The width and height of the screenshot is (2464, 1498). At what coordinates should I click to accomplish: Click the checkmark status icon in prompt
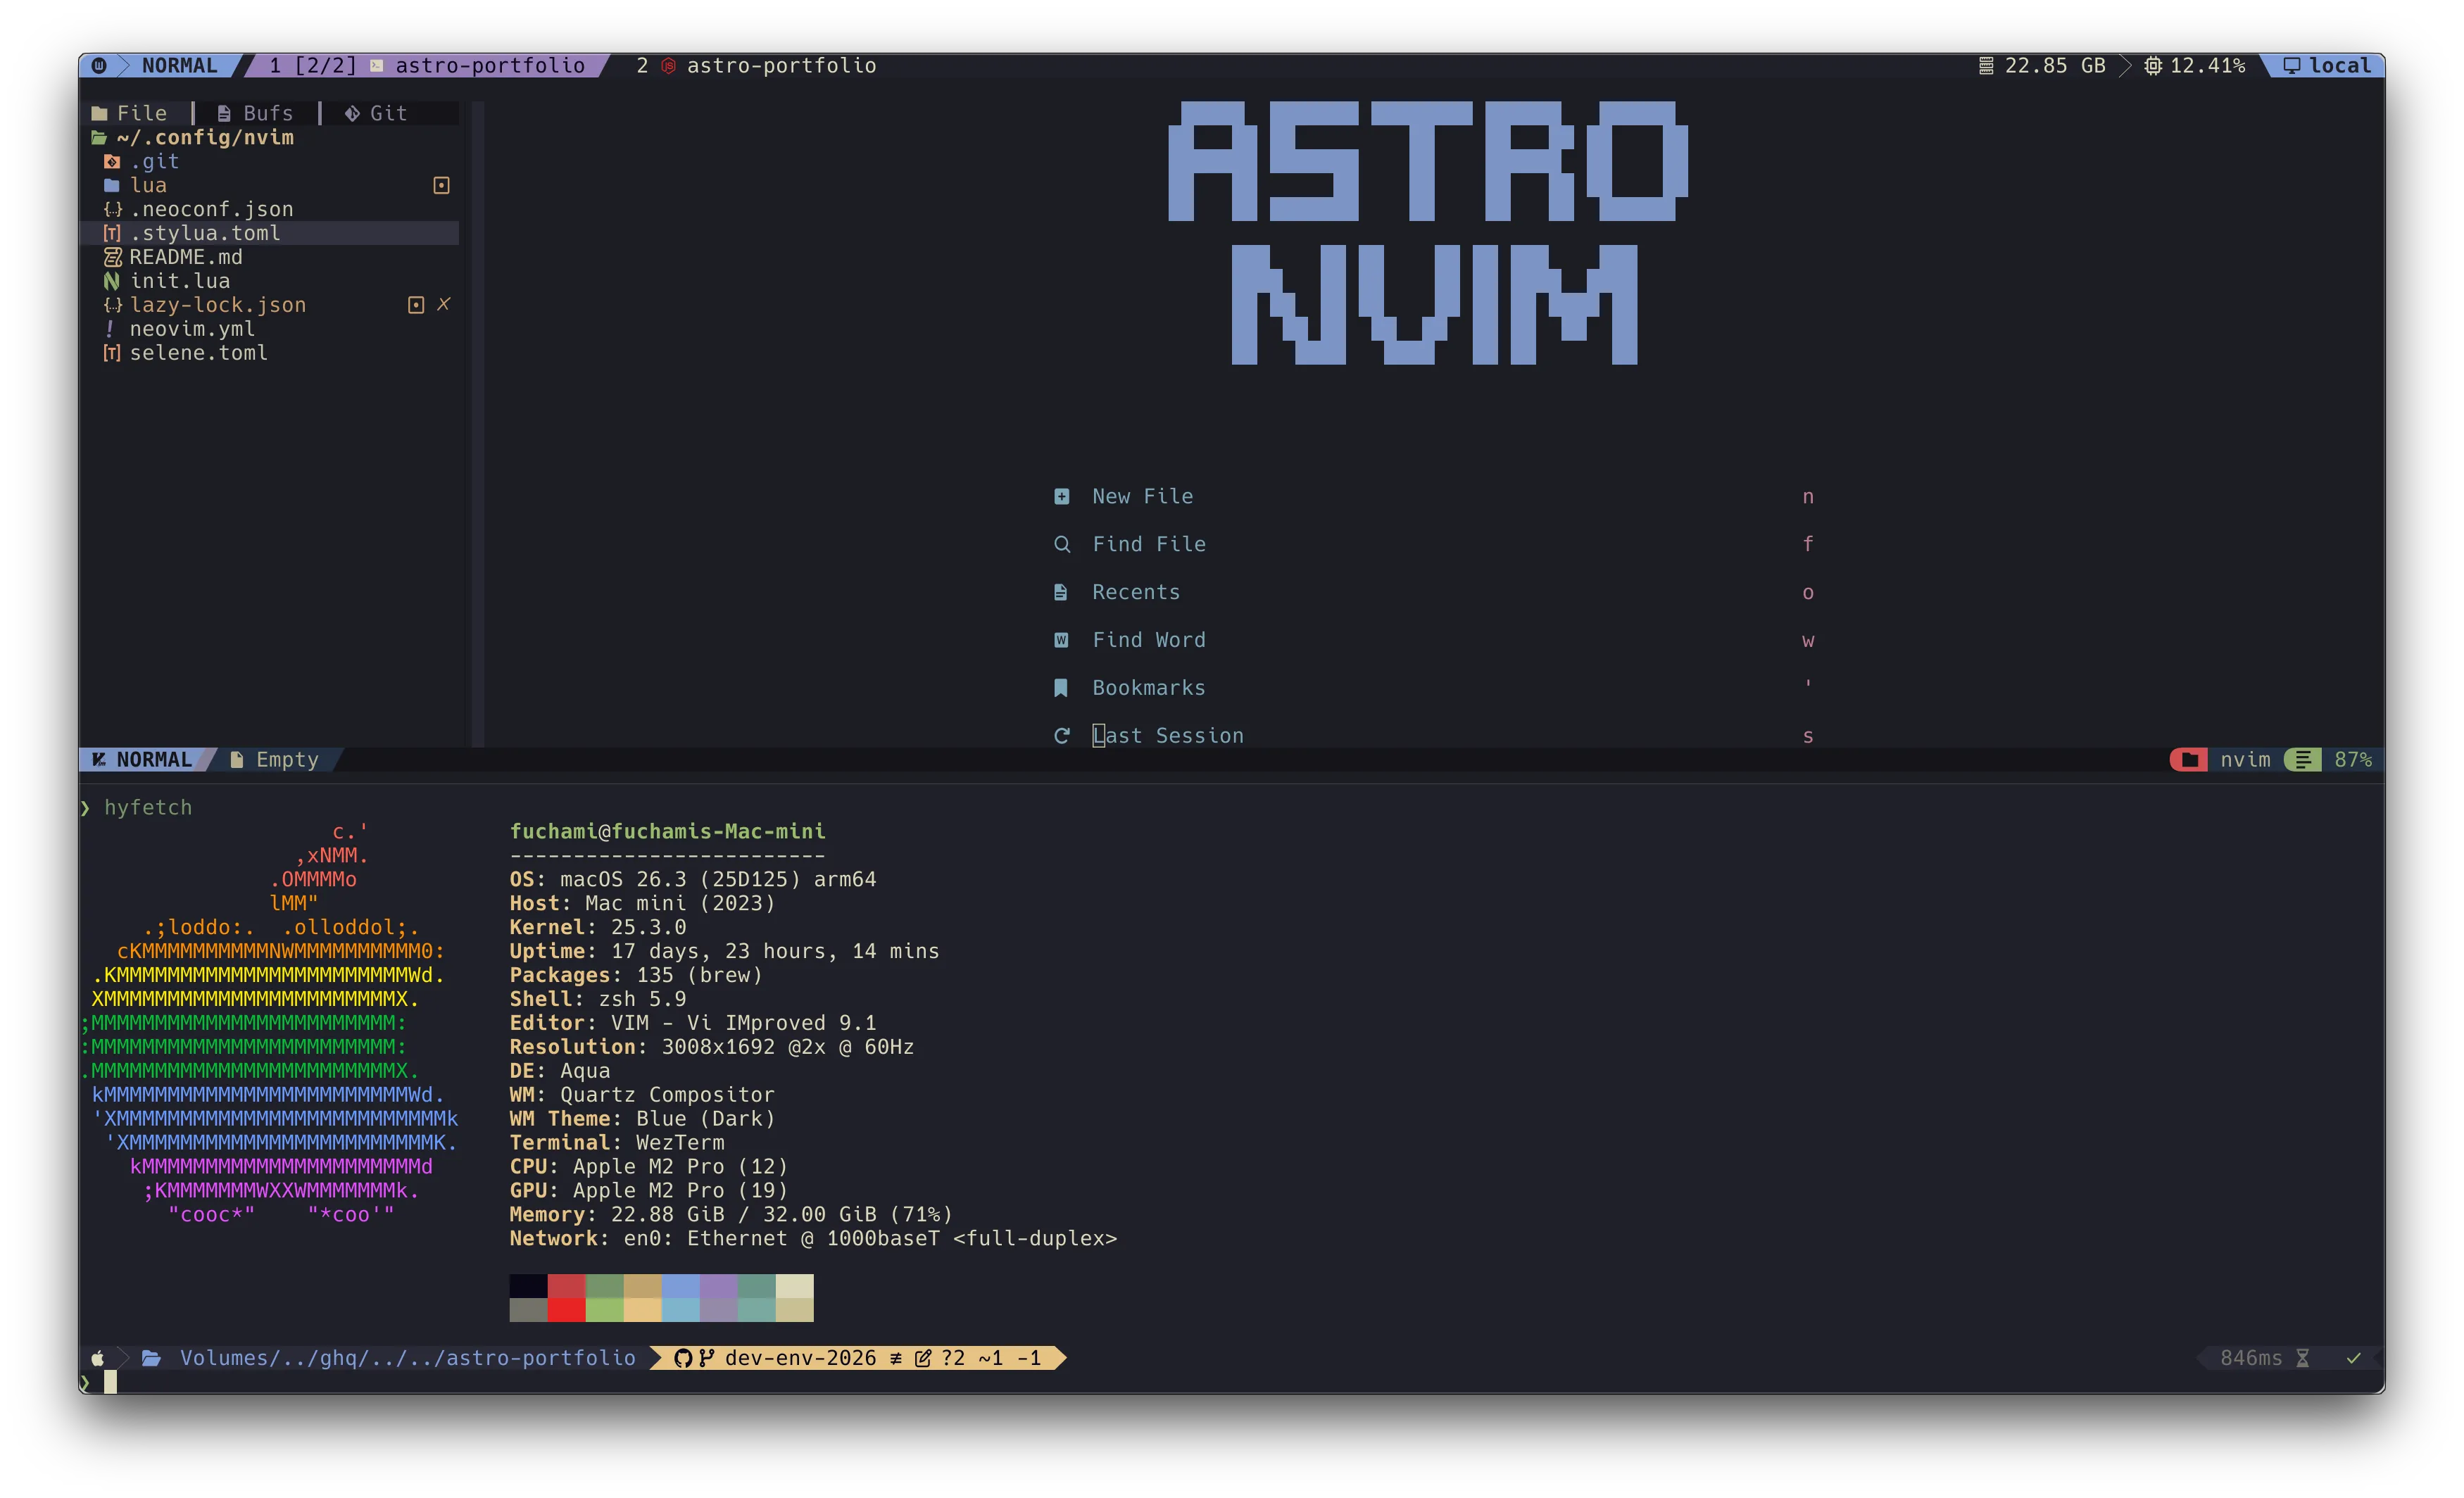tap(2354, 1358)
